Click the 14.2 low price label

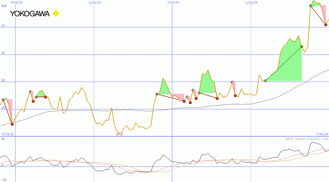(x=119, y=134)
